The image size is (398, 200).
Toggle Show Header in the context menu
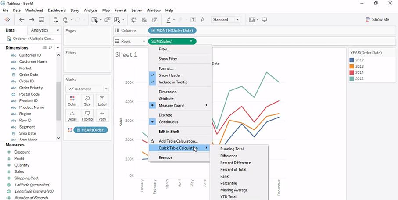pos(169,75)
